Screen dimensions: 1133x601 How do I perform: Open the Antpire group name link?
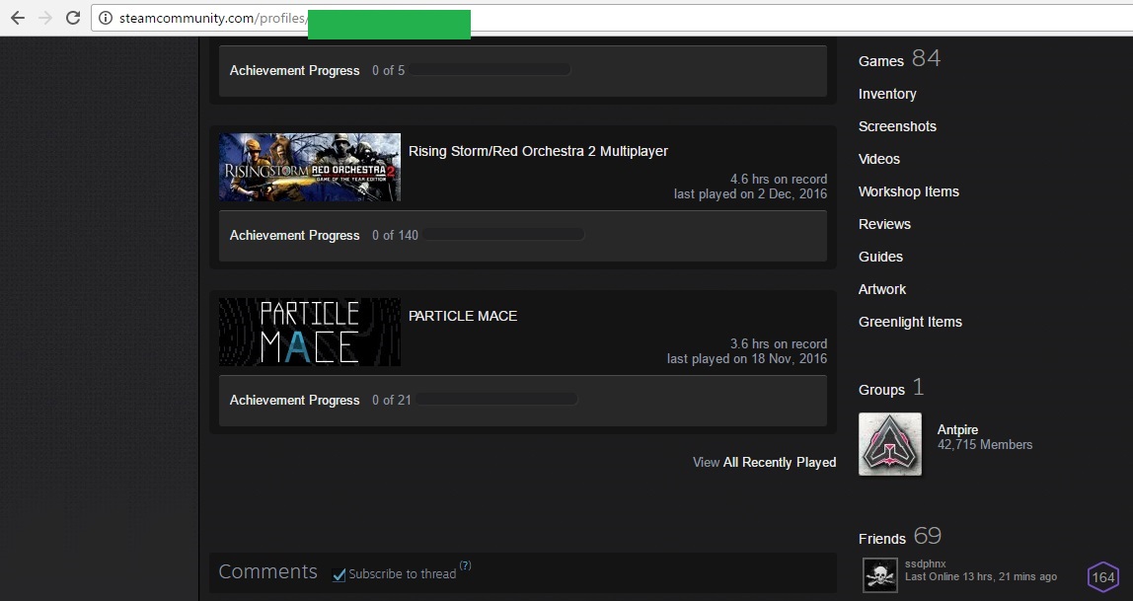pos(957,430)
